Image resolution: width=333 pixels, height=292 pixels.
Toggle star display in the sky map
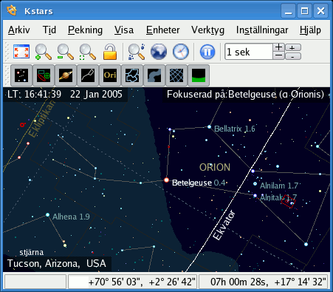(21, 75)
